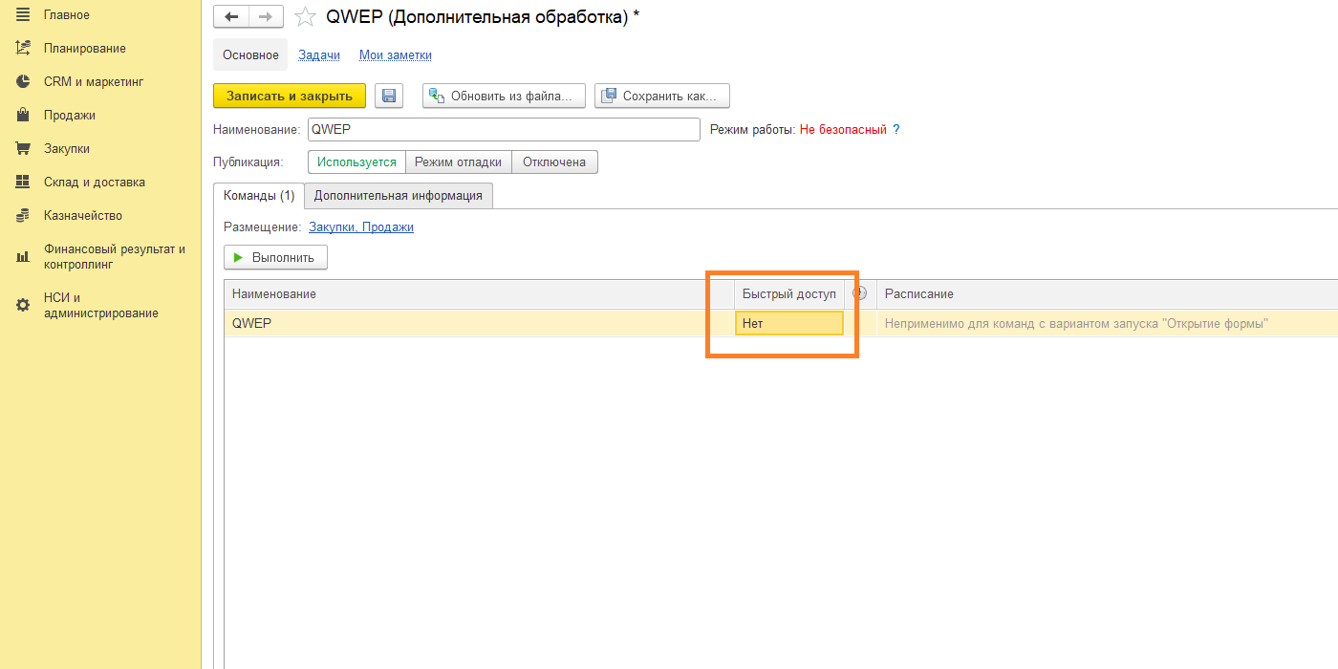Open НСИ и администрирование section
Viewport: 1338px width, 669px height.
tap(101, 305)
